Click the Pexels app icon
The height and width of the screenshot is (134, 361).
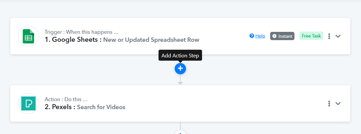pyautogui.click(x=28, y=103)
